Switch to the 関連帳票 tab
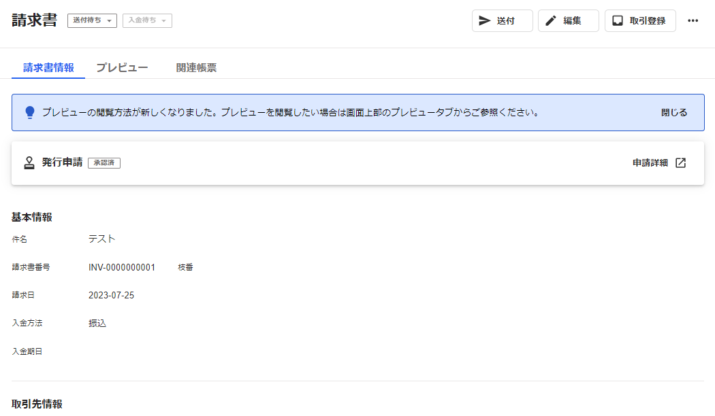Screen dimensions: 715x416 click(196, 67)
